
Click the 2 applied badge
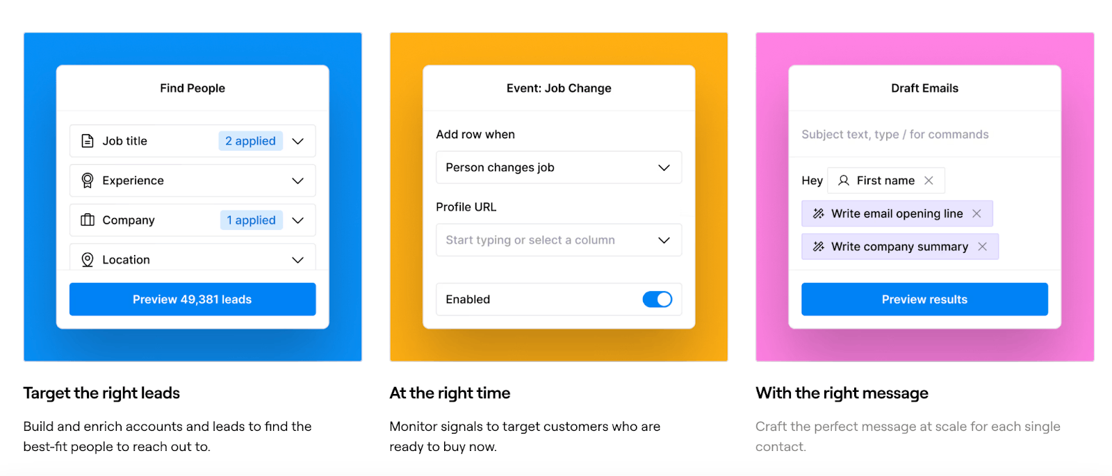[250, 141]
